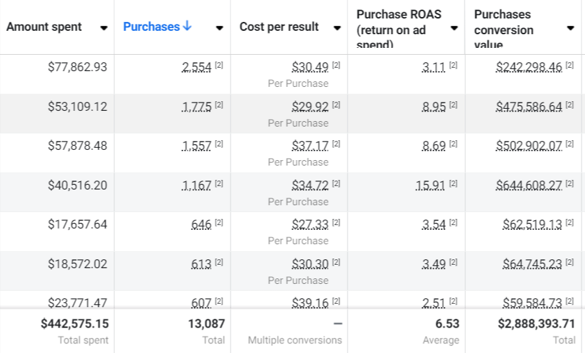Click the Amount spent column header label
Image resolution: width=585 pixels, height=353 pixels.
[44, 27]
